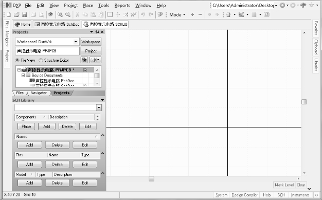Click the Edit button under Pins

click(85, 165)
